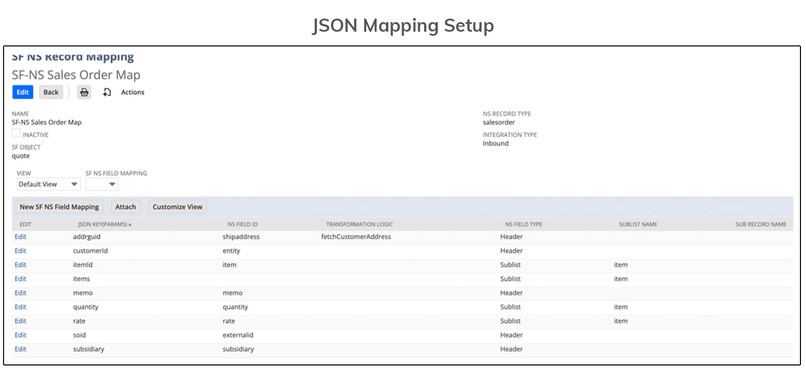Click the Transformation Logic column header

point(359,225)
